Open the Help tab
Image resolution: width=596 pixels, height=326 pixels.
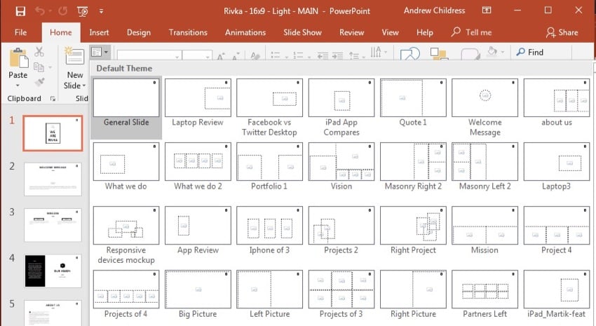pos(425,33)
